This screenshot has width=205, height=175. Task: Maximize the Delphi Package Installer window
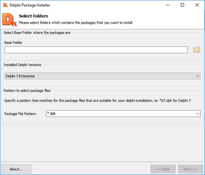coord(182,5)
